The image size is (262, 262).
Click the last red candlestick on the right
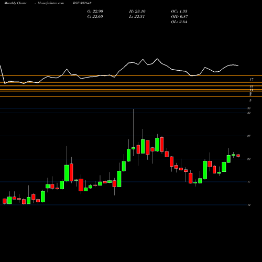click(238, 156)
